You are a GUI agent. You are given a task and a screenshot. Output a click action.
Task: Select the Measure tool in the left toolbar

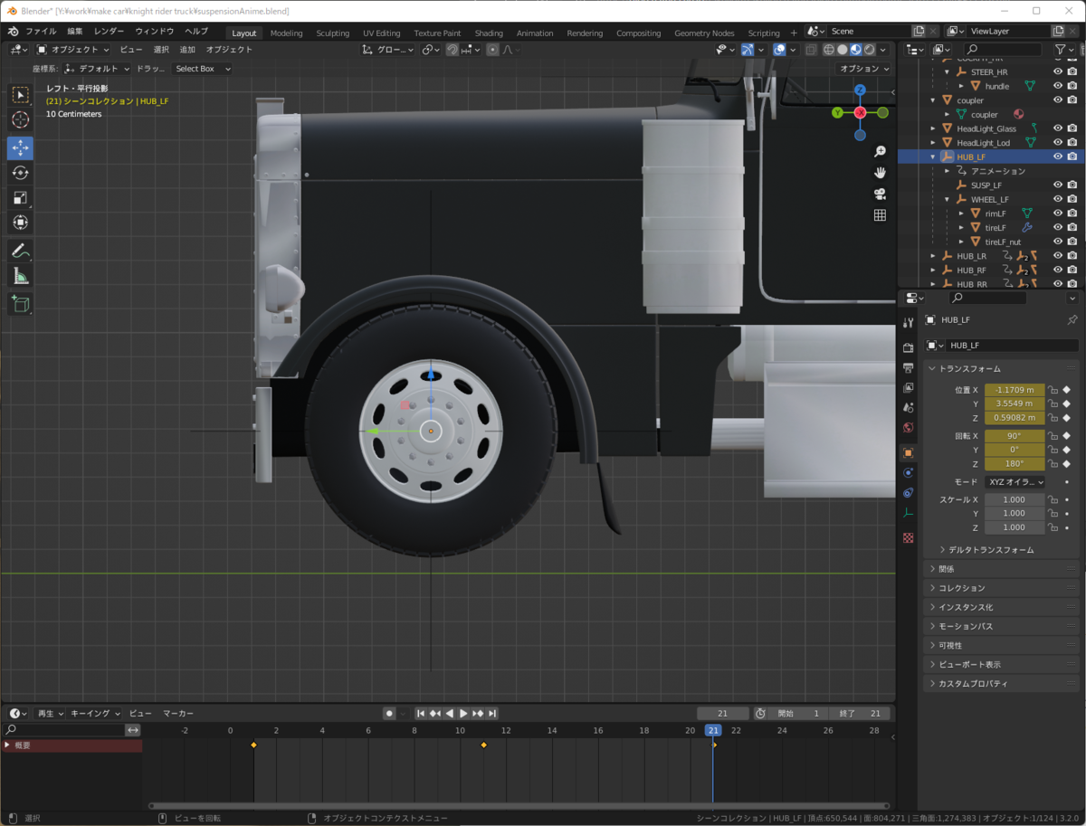20,276
